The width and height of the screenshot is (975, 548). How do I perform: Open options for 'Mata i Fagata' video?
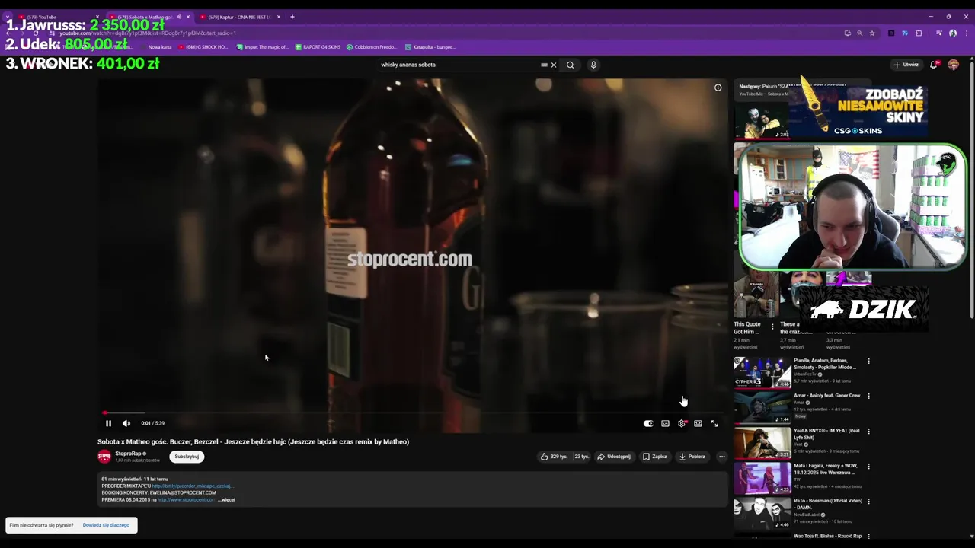click(x=868, y=466)
